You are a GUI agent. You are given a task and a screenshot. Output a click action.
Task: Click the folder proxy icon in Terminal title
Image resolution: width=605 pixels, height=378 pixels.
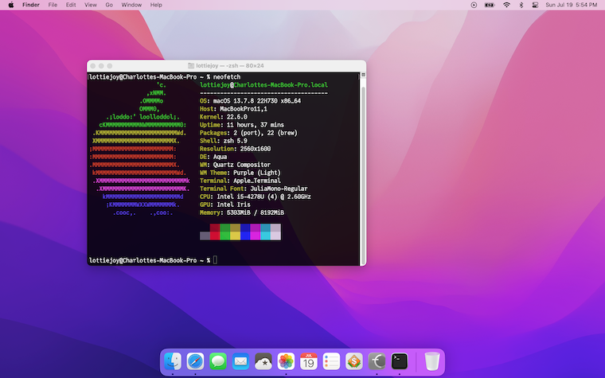(x=191, y=65)
